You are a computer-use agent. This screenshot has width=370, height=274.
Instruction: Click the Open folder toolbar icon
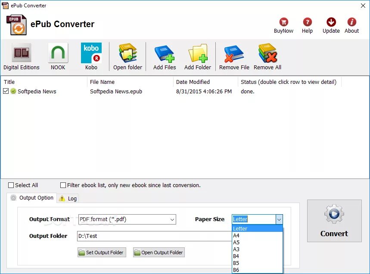coord(127,53)
